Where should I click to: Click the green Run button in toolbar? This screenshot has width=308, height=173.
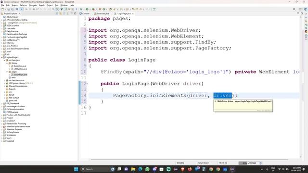87,9
